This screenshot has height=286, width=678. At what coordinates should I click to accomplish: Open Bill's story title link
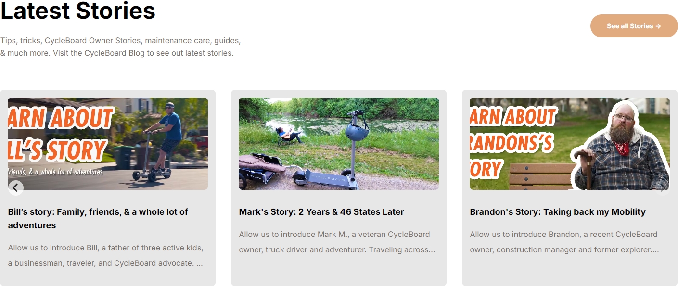coord(98,219)
